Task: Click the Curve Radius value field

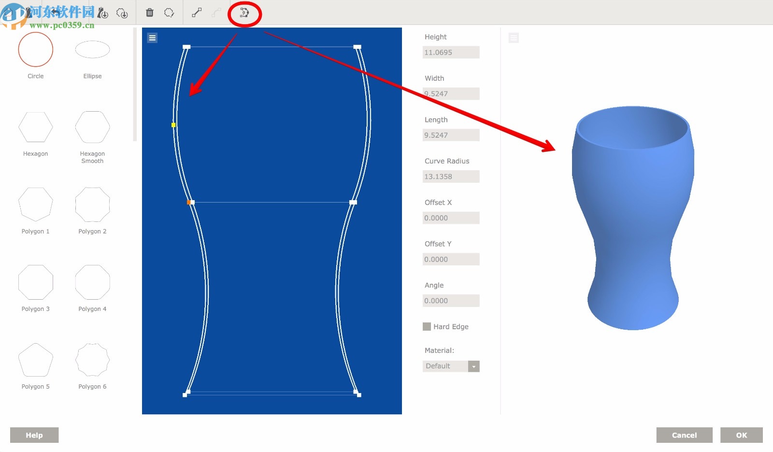Action: 451,176
